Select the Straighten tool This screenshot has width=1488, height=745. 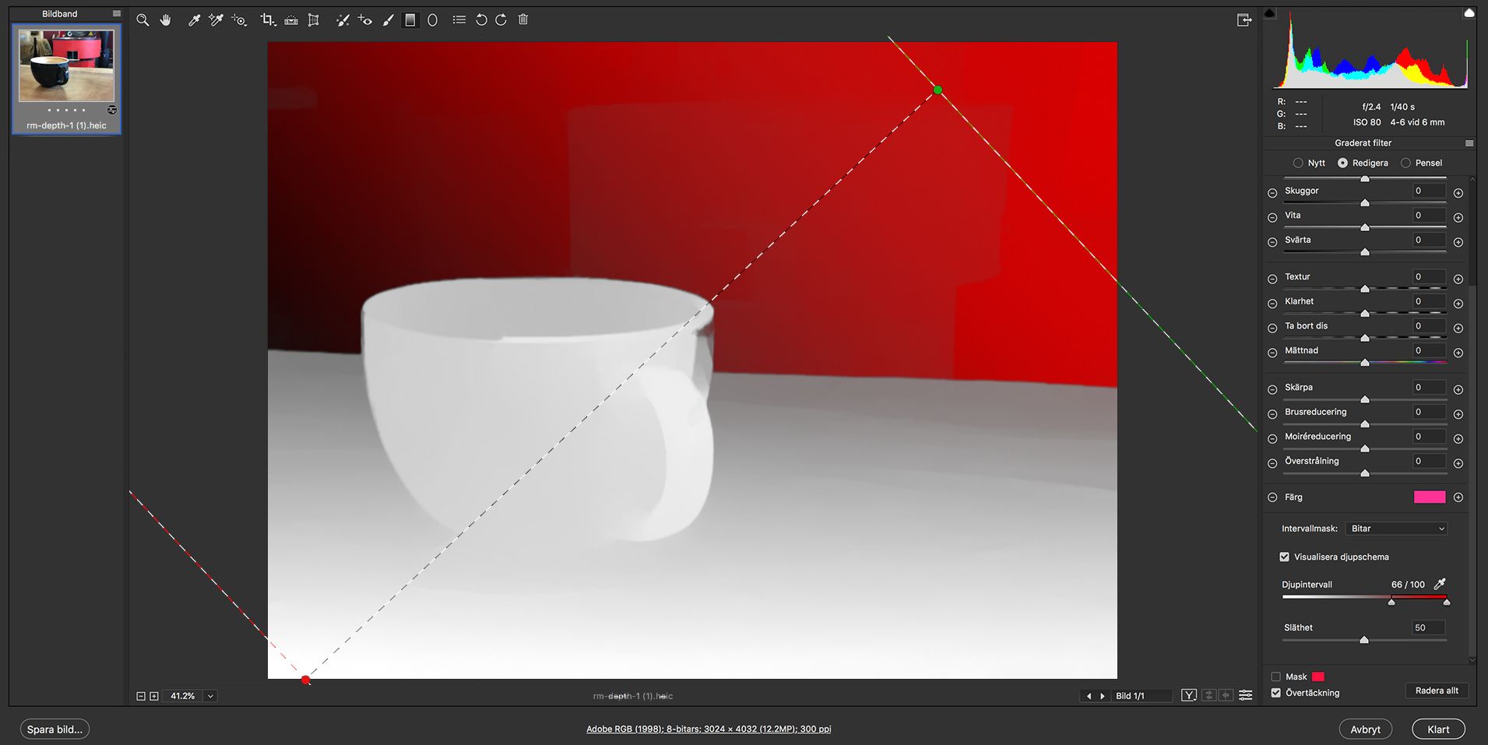tap(291, 20)
